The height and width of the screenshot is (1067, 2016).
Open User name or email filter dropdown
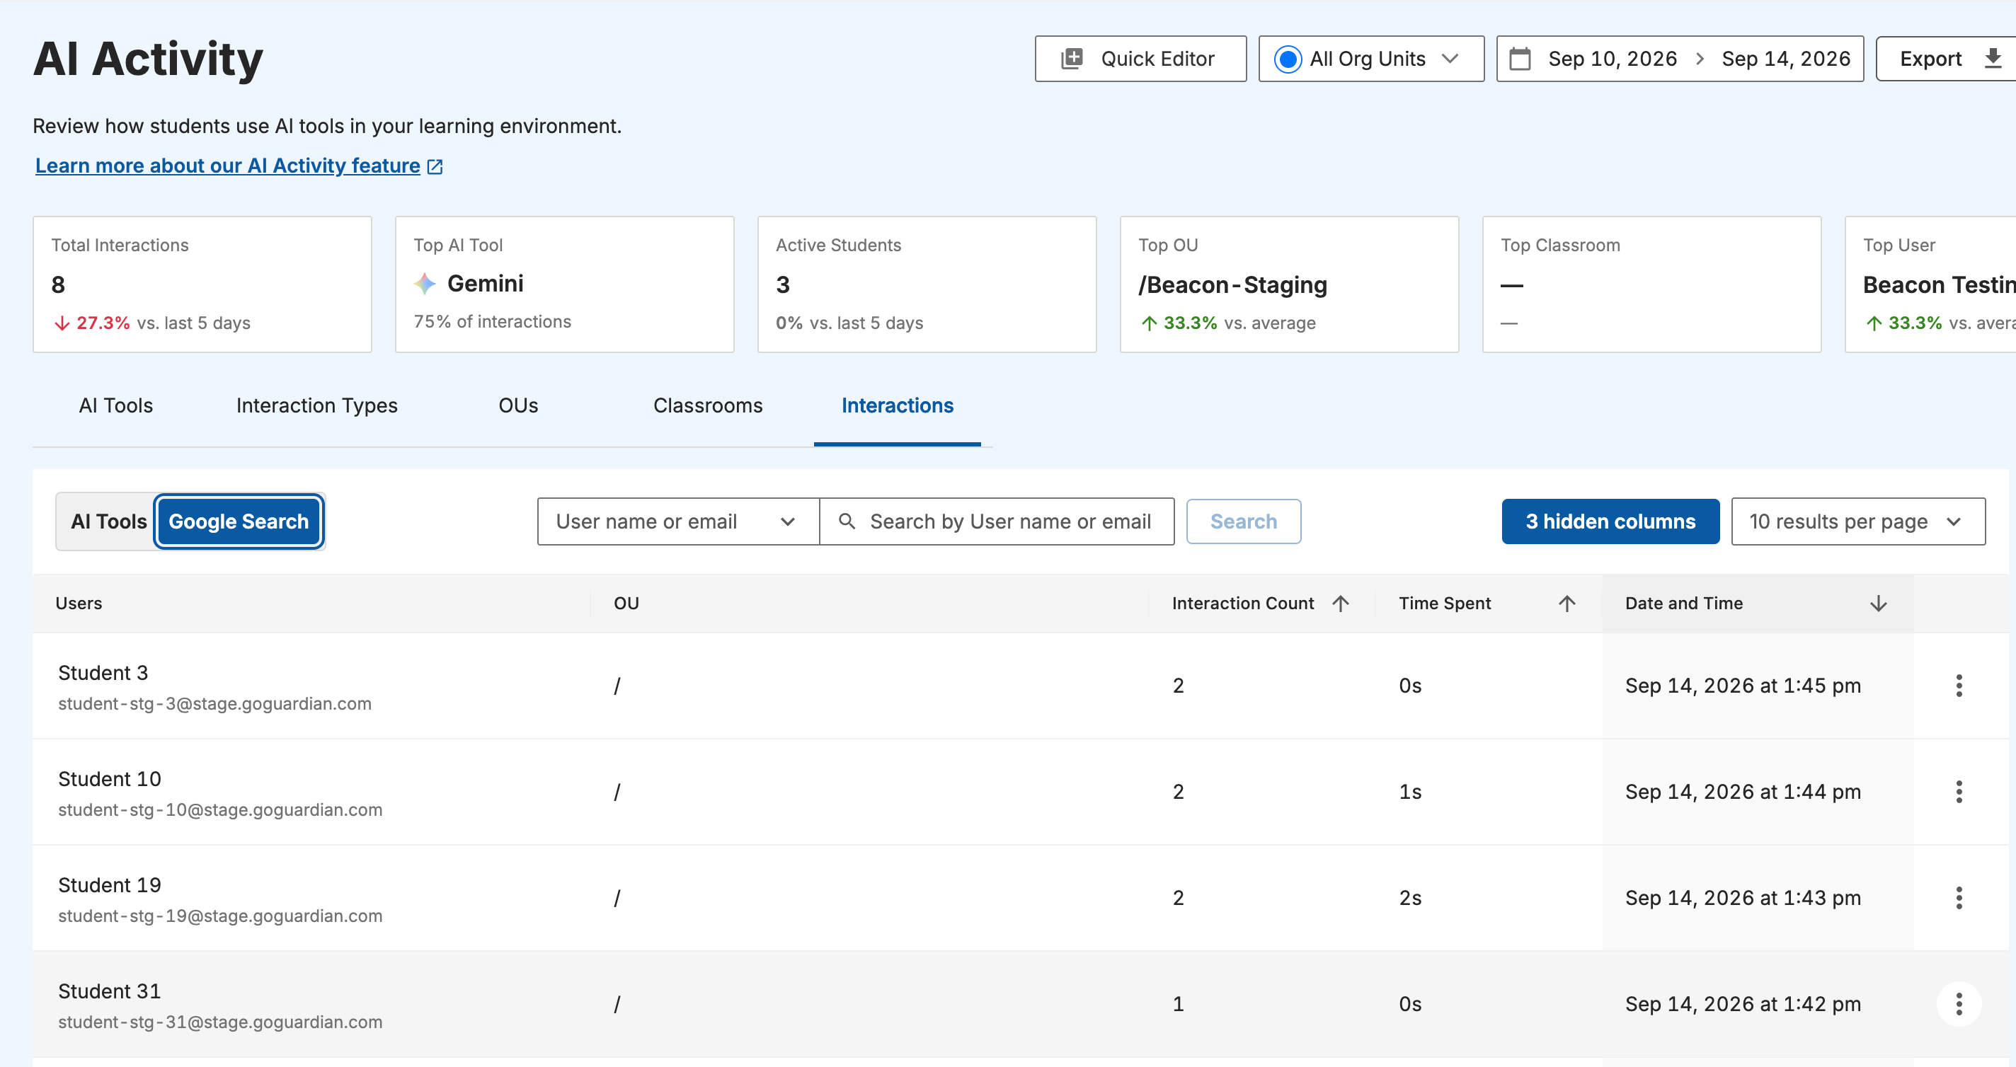click(x=677, y=521)
